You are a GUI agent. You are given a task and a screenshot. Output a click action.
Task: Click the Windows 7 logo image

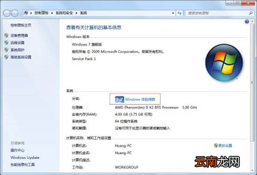pyautogui.click(x=224, y=63)
